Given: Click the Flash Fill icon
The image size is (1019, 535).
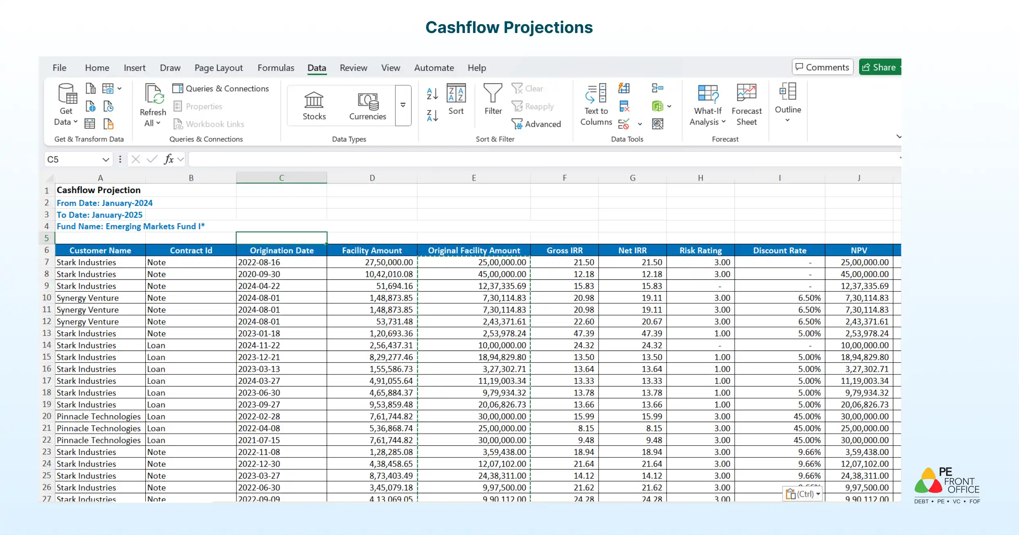Looking at the screenshot, I should (x=624, y=88).
